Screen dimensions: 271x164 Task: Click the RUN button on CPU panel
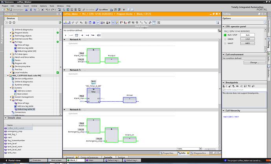247,35
